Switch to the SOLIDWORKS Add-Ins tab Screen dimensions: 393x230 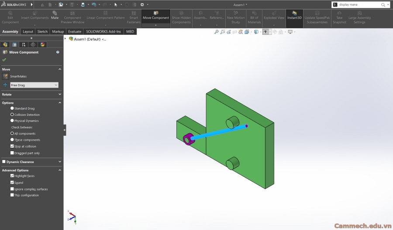click(103, 31)
